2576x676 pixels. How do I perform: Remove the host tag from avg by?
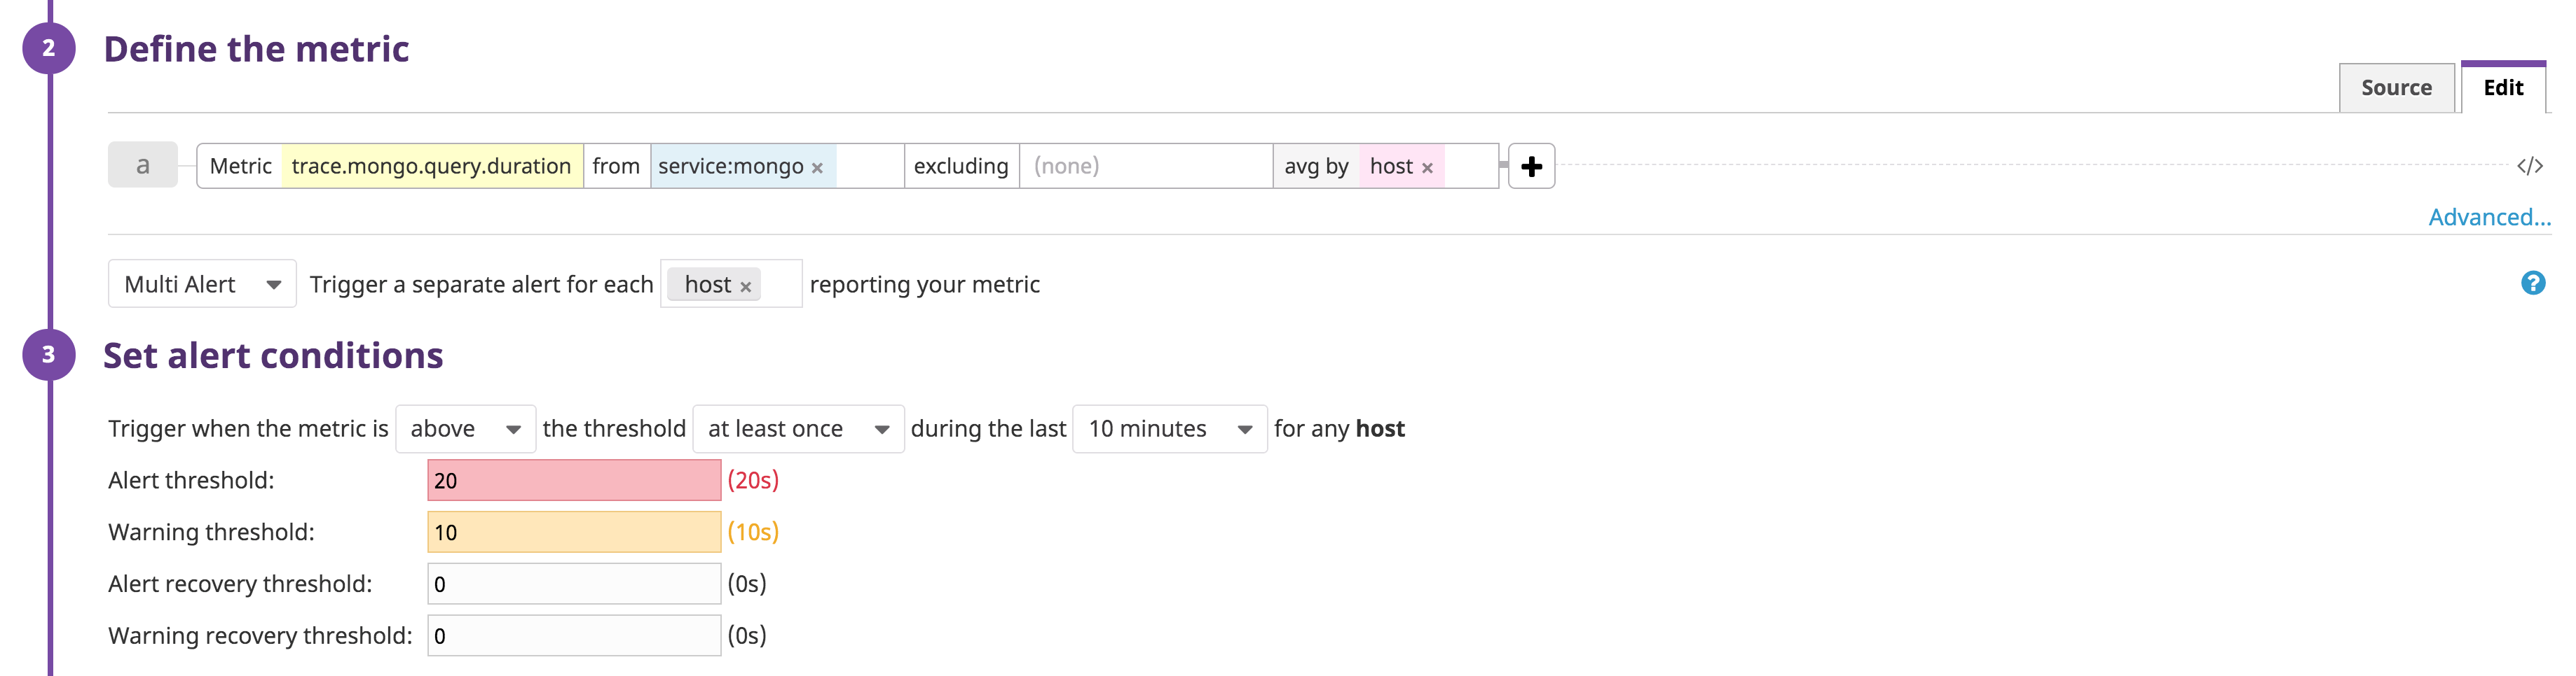click(x=1428, y=167)
